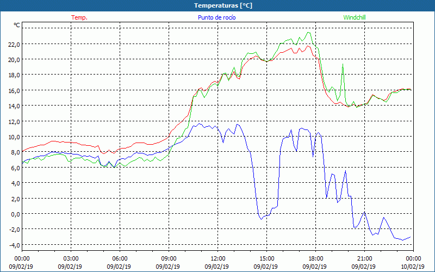435x272 pixels.
Task: Click the blue dew point dip near 15:00
Action: point(261,219)
